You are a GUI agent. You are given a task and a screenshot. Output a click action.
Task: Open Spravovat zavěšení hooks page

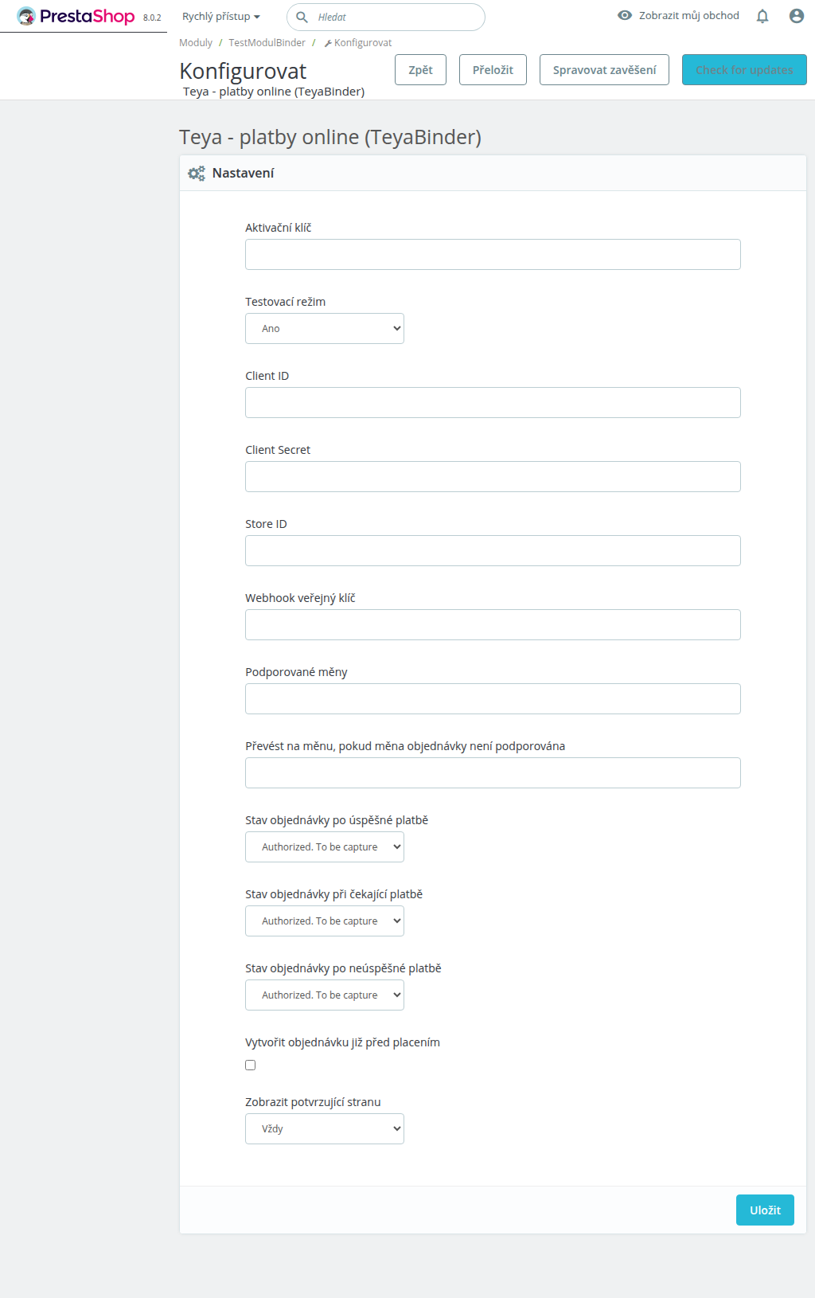click(x=604, y=69)
